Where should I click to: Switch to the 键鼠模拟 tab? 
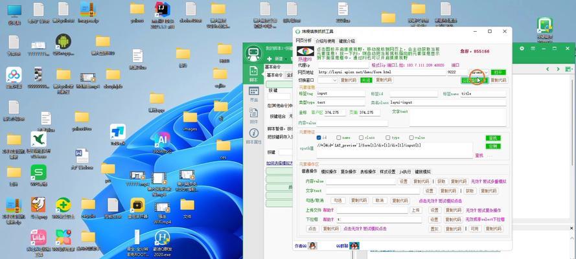click(x=423, y=172)
